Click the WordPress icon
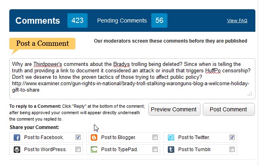This screenshot has height=166, width=261. click(x=17, y=150)
